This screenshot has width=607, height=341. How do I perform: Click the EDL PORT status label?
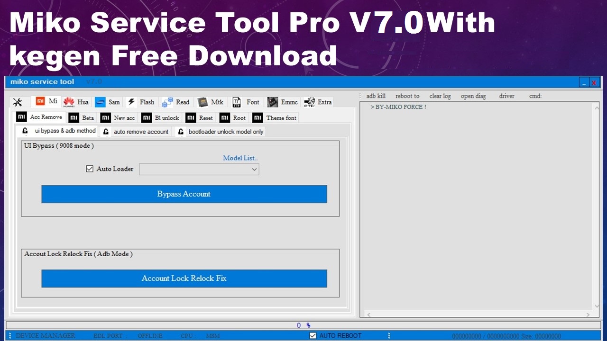108,336
